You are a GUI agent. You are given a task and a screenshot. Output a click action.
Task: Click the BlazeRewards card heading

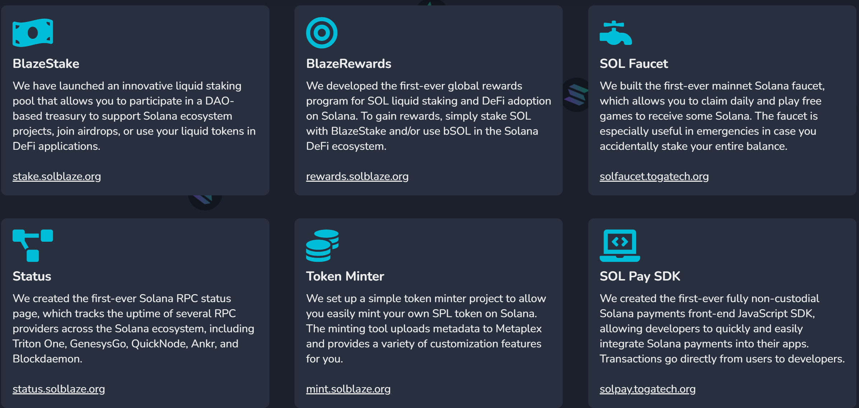click(x=348, y=64)
